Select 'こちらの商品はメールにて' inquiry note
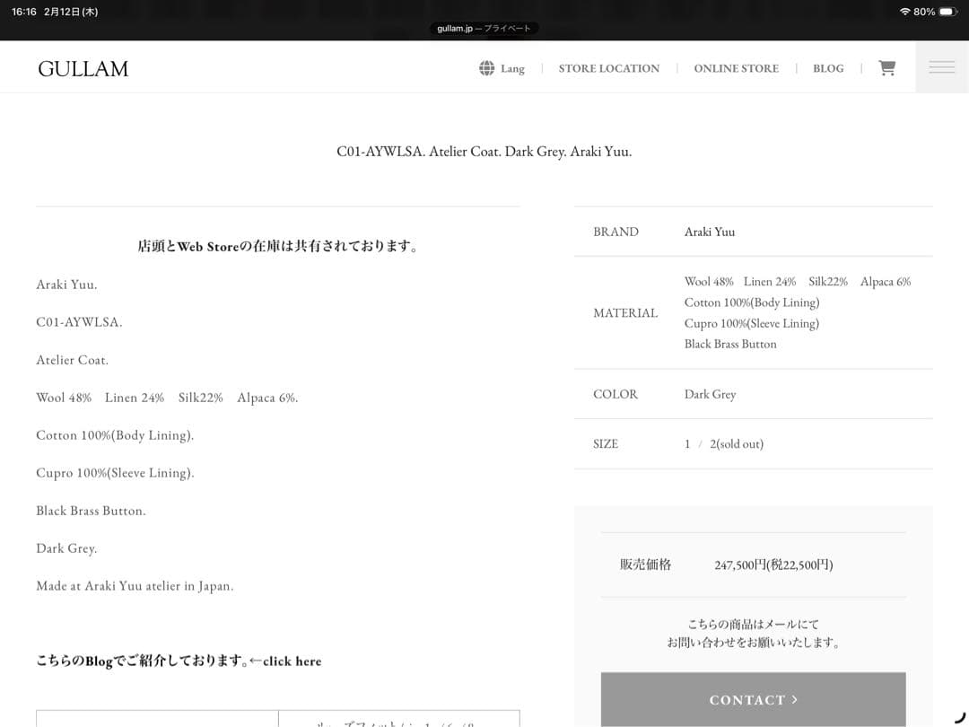This screenshot has height=727, width=969. point(754,625)
